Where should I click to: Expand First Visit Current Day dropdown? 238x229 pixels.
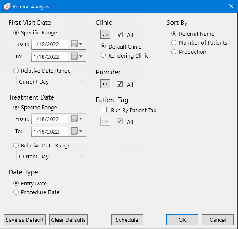[51, 82]
